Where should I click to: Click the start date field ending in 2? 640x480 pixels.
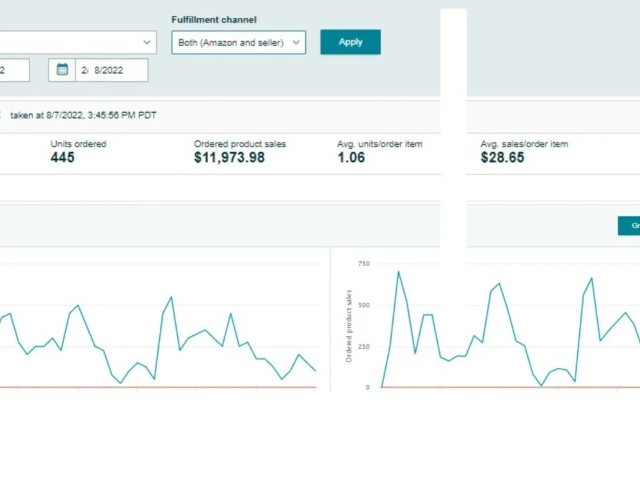click(x=14, y=70)
